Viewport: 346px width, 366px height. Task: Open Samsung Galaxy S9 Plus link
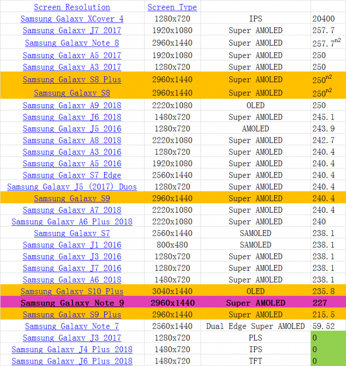pos(72,315)
